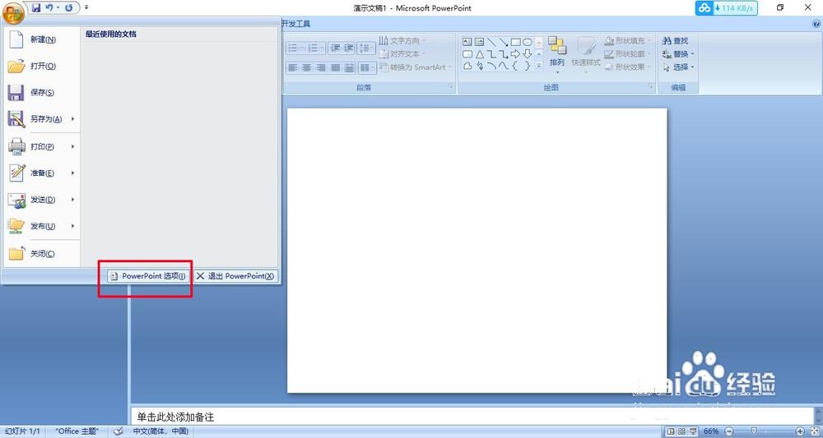Open the 快速样式 gallery
Image resolution: width=823 pixels, height=438 pixels.
586,55
